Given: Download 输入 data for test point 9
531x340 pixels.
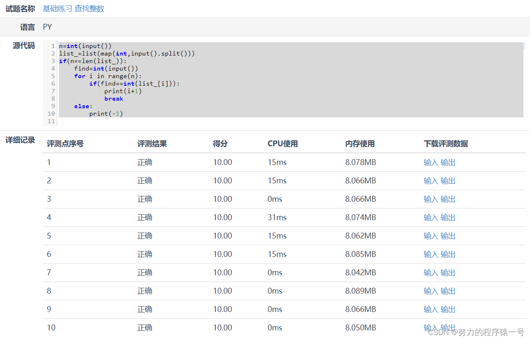Looking at the screenshot, I should point(431,310).
